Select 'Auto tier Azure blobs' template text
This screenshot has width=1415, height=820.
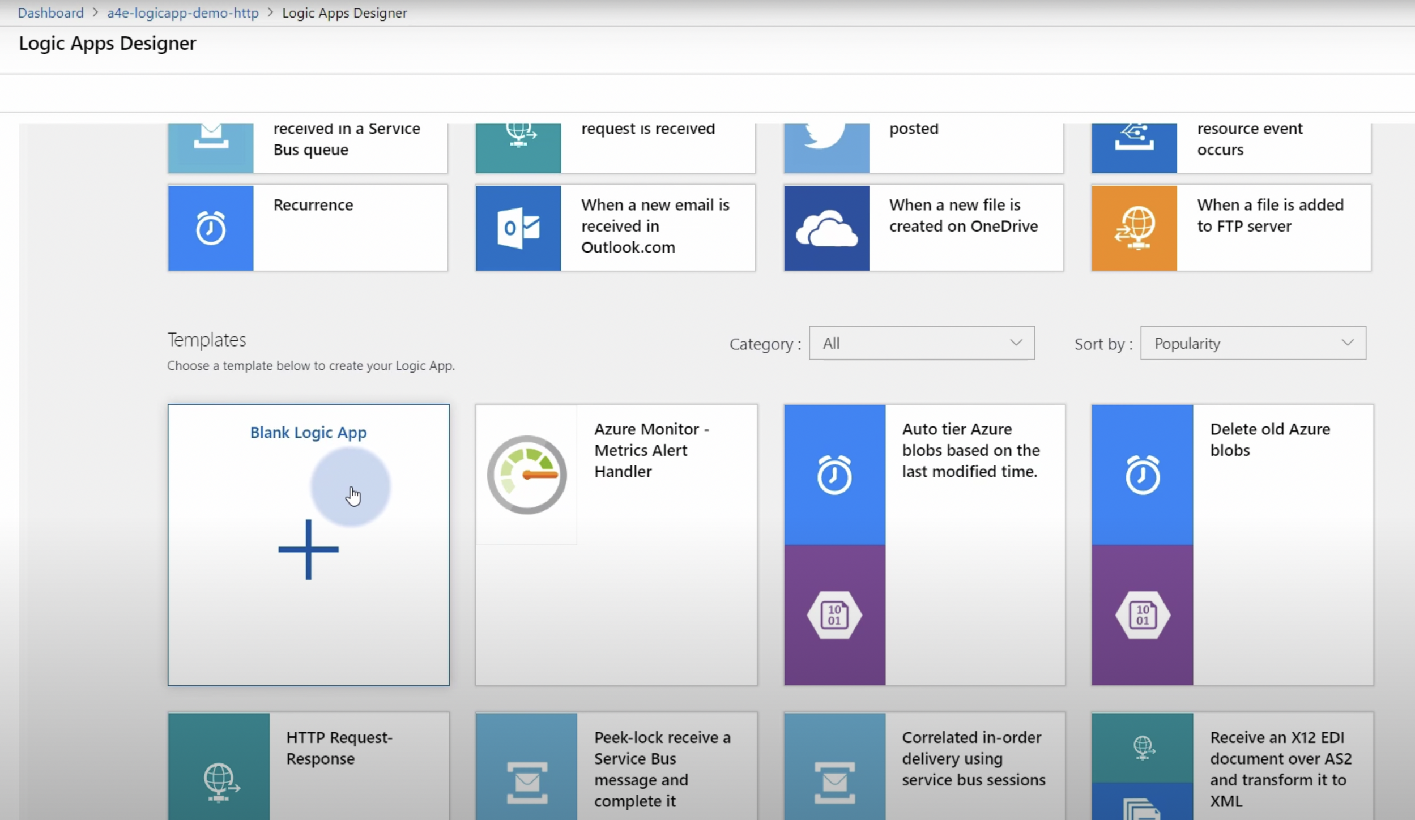point(971,450)
